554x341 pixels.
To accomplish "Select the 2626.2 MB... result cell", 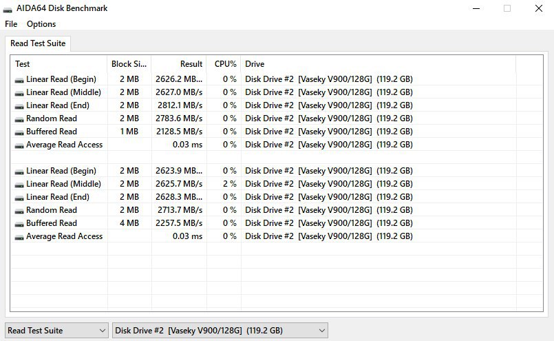I will point(179,79).
